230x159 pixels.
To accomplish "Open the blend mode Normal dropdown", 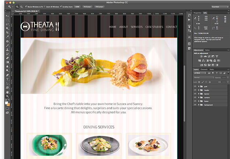I will (x=204, y=77).
